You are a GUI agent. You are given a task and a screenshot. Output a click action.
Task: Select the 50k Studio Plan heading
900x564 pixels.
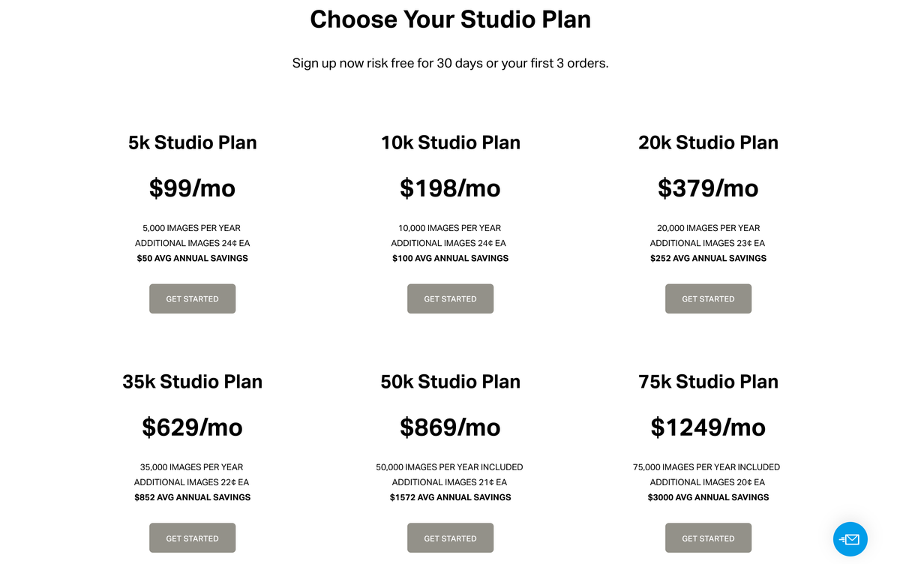(x=451, y=382)
